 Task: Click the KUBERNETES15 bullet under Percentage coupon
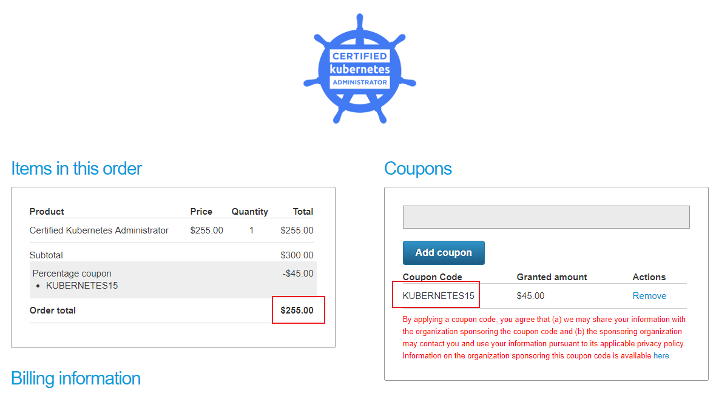point(82,285)
